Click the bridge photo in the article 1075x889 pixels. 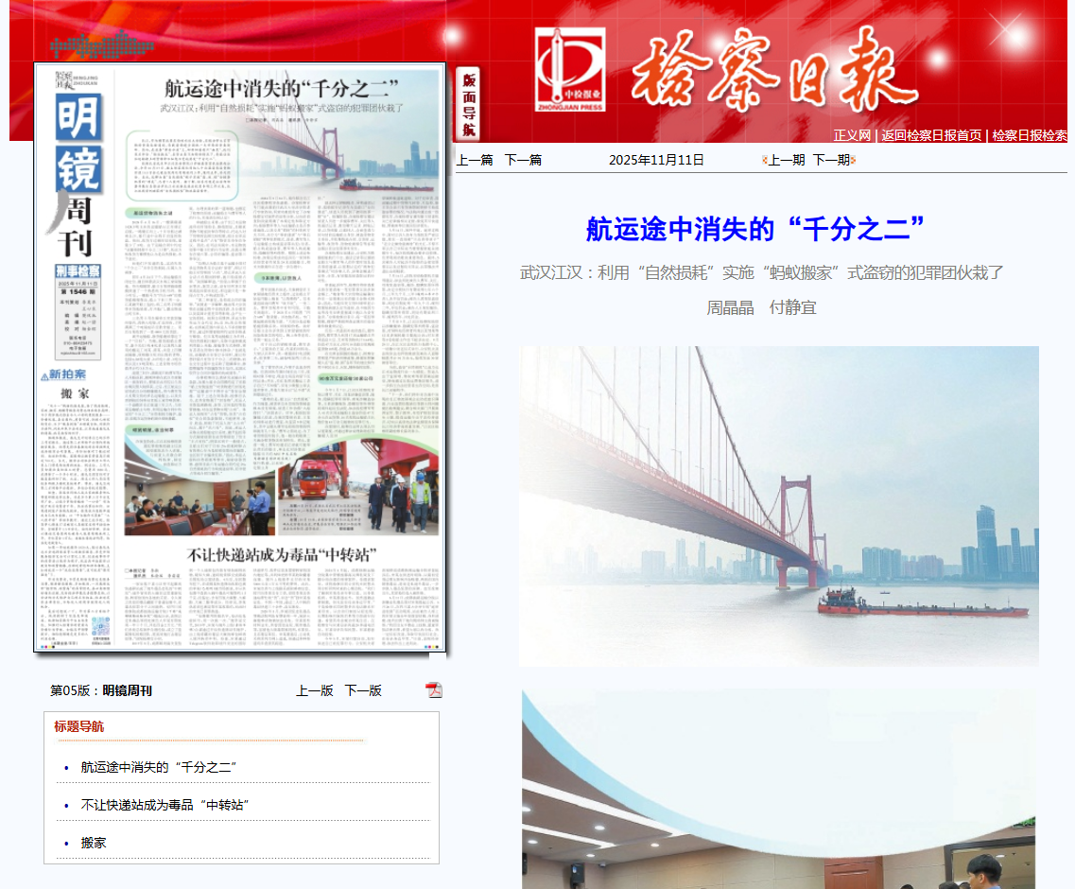(x=778, y=506)
